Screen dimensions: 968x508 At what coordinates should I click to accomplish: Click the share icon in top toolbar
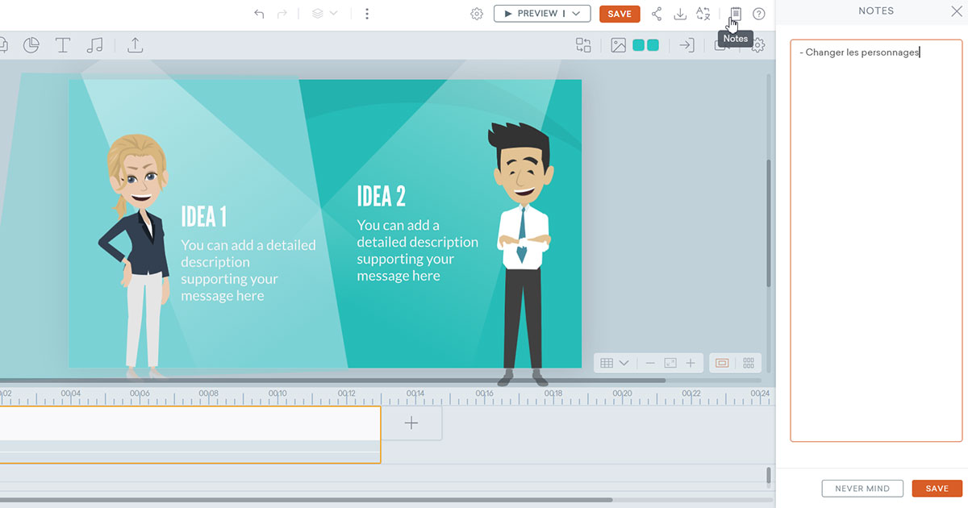(x=657, y=14)
